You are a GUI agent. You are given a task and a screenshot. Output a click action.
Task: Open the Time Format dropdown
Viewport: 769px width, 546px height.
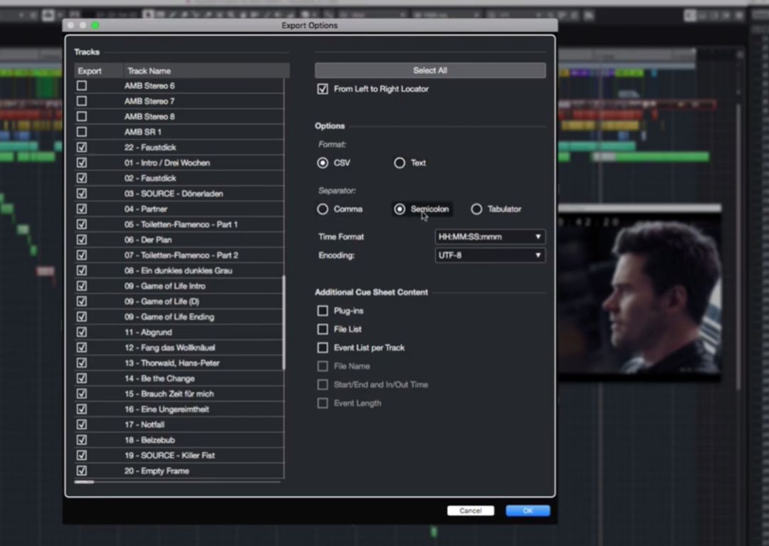(x=490, y=237)
